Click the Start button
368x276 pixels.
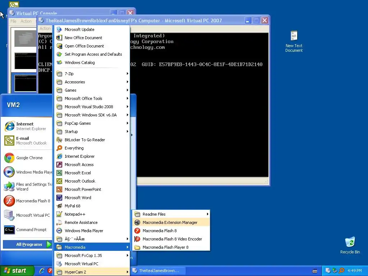point(17,271)
